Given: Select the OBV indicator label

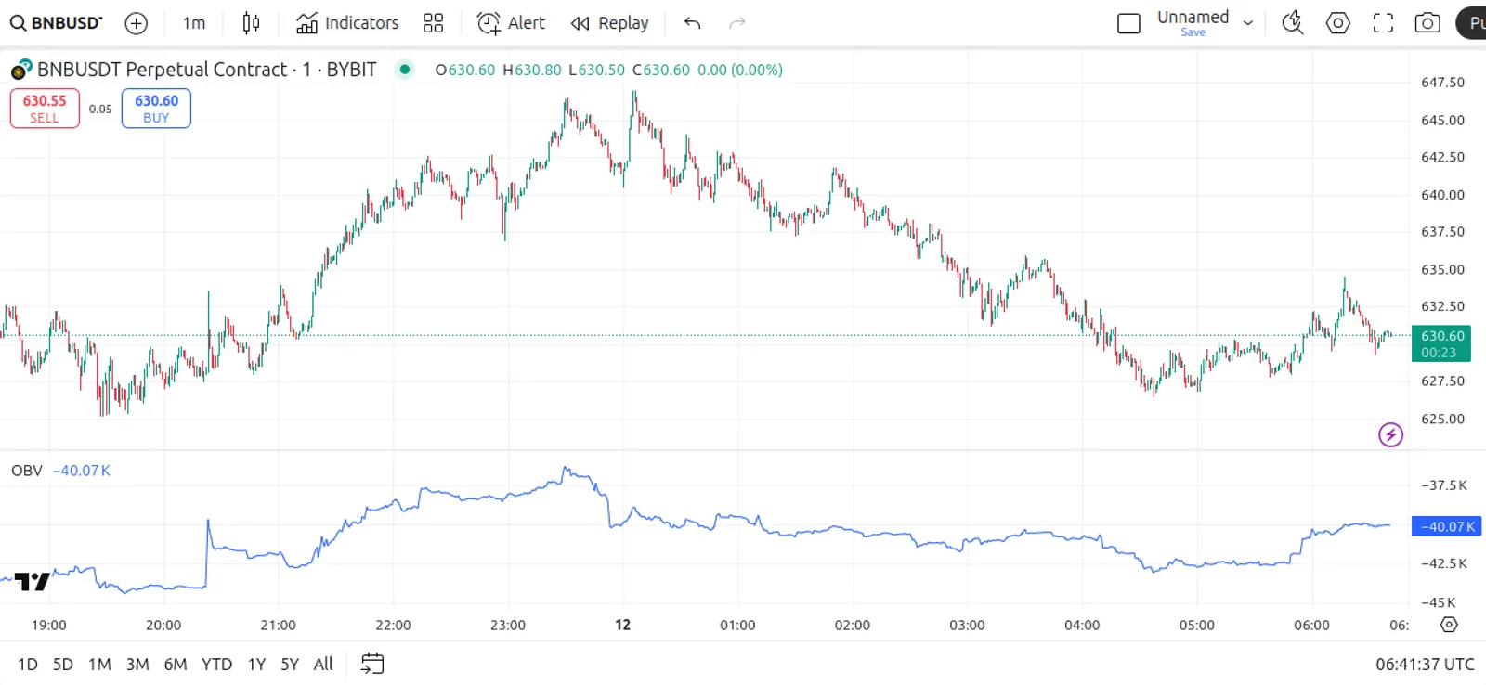Looking at the screenshot, I should click(27, 471).
